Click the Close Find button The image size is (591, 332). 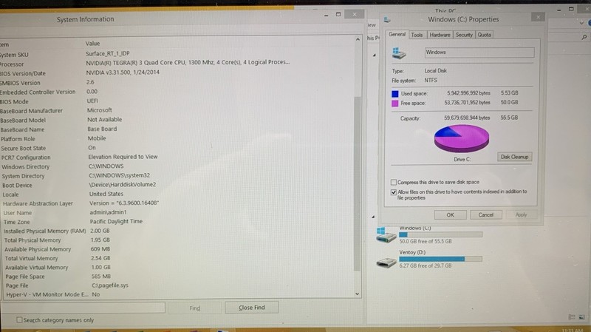coord(251,308)
